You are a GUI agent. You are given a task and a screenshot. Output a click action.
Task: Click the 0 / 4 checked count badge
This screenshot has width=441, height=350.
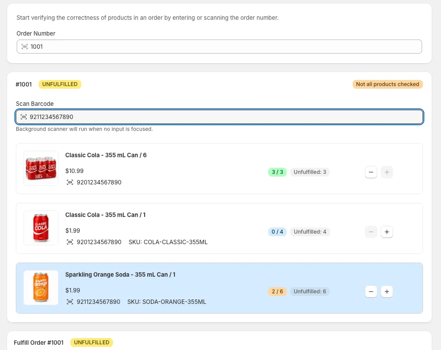tap(277, 232)
